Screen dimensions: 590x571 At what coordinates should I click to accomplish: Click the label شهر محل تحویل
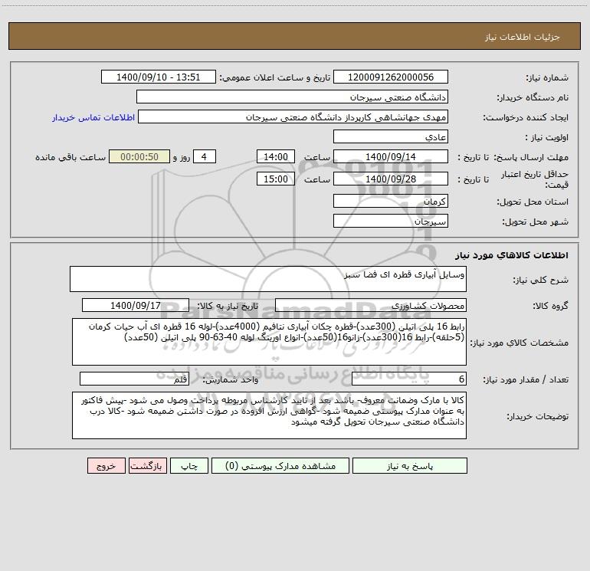pyautogui.click(x=535, y=222)
